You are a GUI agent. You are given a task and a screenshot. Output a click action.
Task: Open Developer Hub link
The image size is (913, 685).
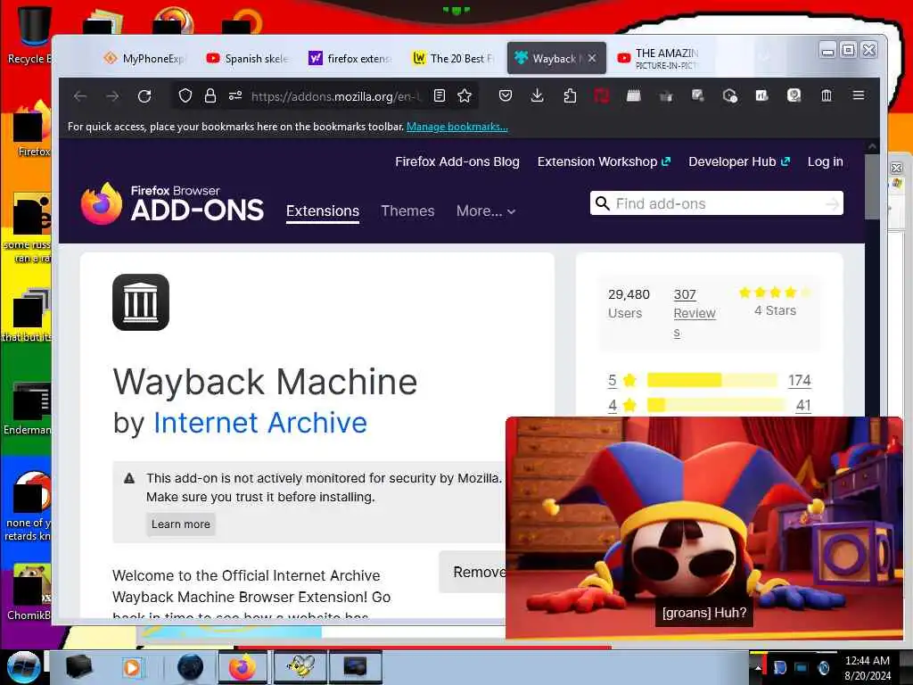(x=739, y=162)
